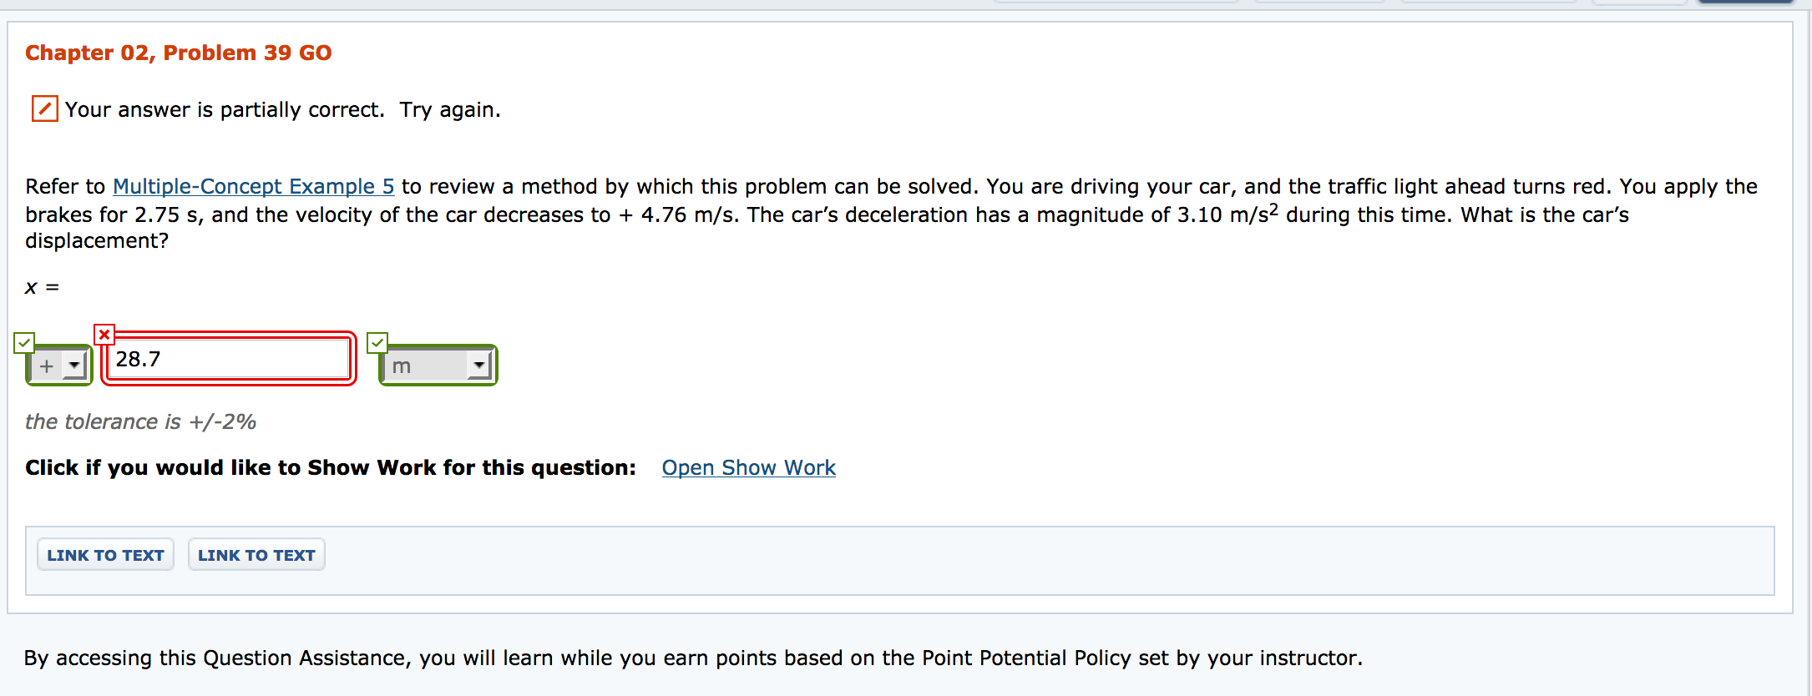This screenshot has width=1812, height=696.
Task: Open Show Work for this question
Action: pyautogui.click(x=747, y=467)
